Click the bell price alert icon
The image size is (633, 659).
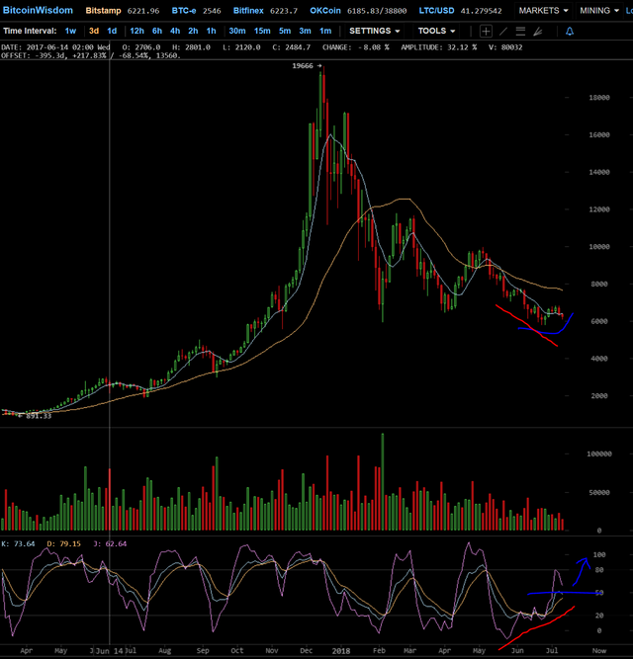pyautogui.click(x=570, y=31)
